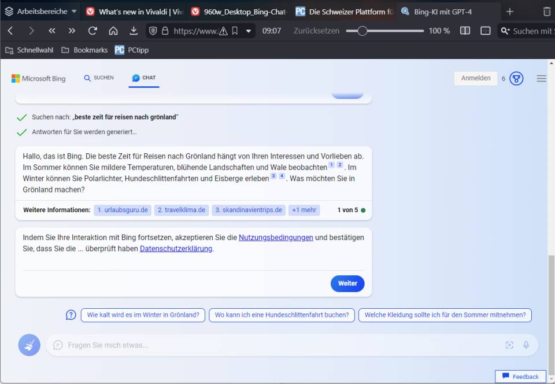Toggle the panel view rectangle icon
The width and height of the screenshot is (555, 384).
click(x=485, y=31)
